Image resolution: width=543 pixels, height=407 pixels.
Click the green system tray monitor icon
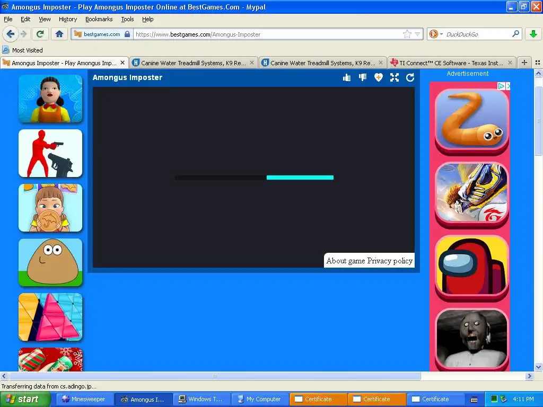pos(494,399)
